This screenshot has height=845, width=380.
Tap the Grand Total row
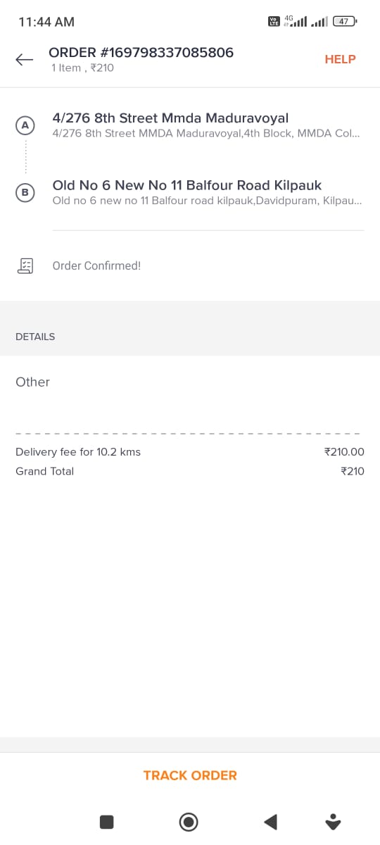[190, 471]
